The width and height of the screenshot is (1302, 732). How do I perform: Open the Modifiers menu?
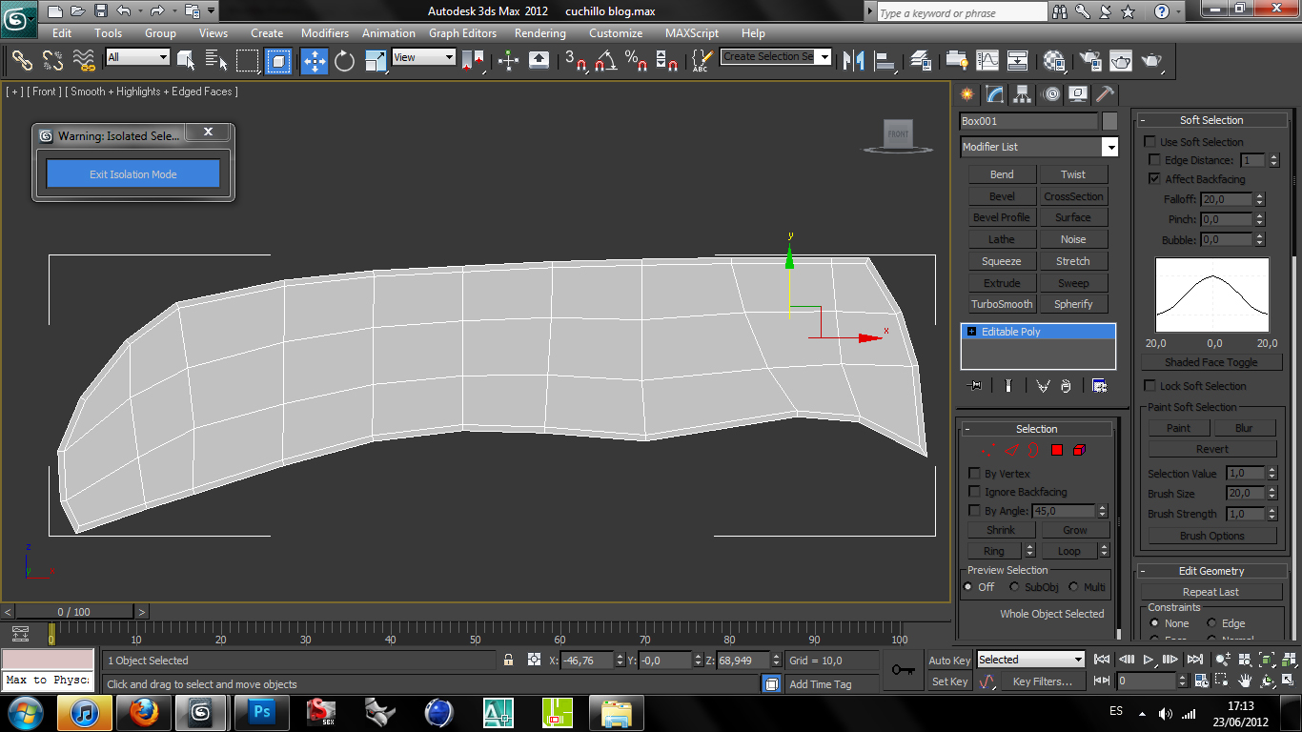pos(325,32)
